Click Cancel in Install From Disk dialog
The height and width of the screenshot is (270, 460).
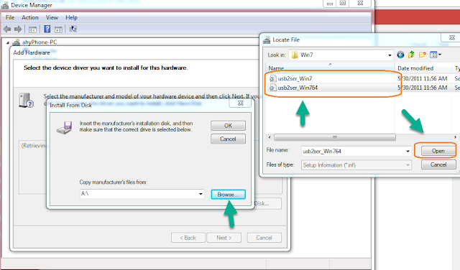point(228,139)
